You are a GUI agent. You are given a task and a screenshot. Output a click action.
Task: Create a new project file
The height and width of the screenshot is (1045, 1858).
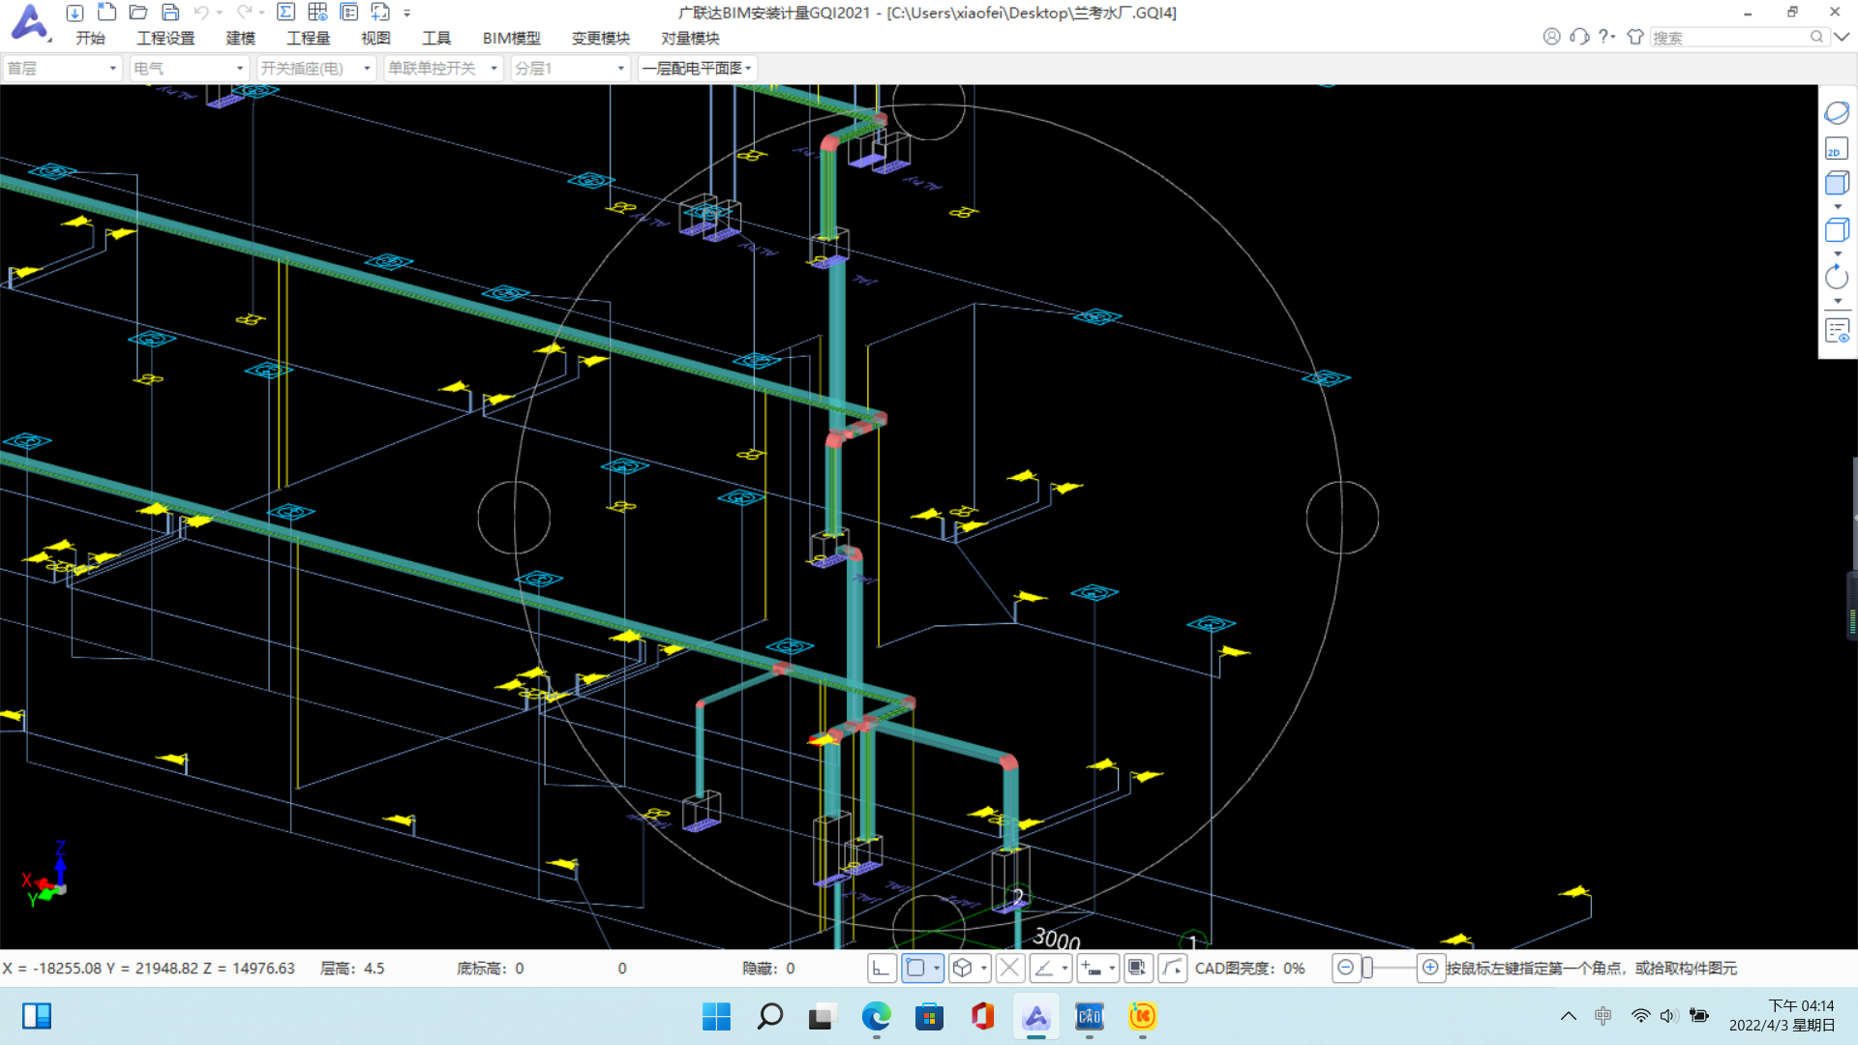tap(107, 13)
